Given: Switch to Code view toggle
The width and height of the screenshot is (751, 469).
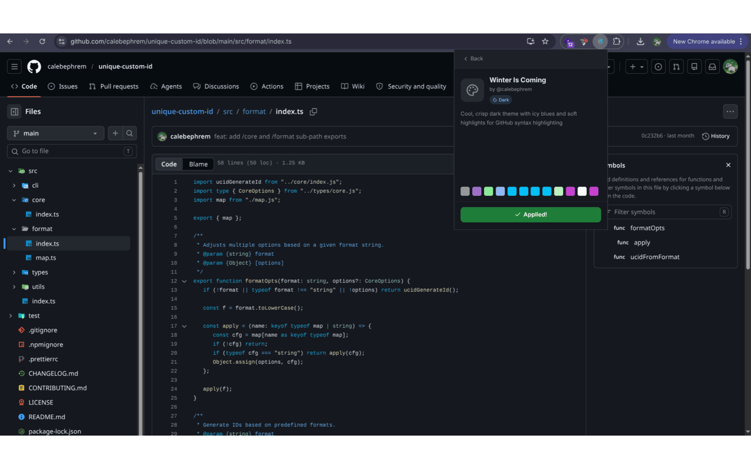Looking at the screenshot, I should click(x=169, y=164).
